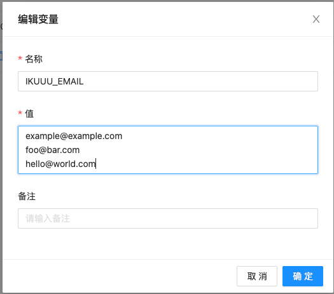Place cursor on foo@bar.com line
334x294 pixels.
click(x=53, y=150)
